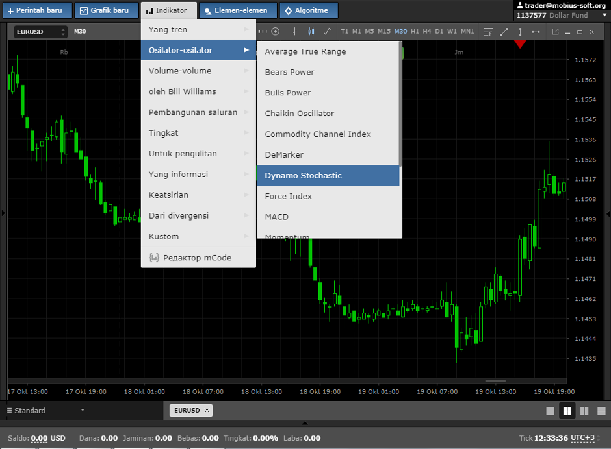611x449 pixels.
Task: Select M30 timeframe
Action: pos(400,32)
